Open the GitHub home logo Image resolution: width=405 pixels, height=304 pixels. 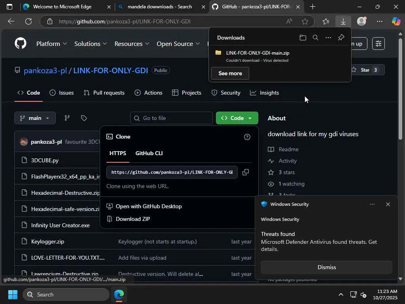click(21, 43)
